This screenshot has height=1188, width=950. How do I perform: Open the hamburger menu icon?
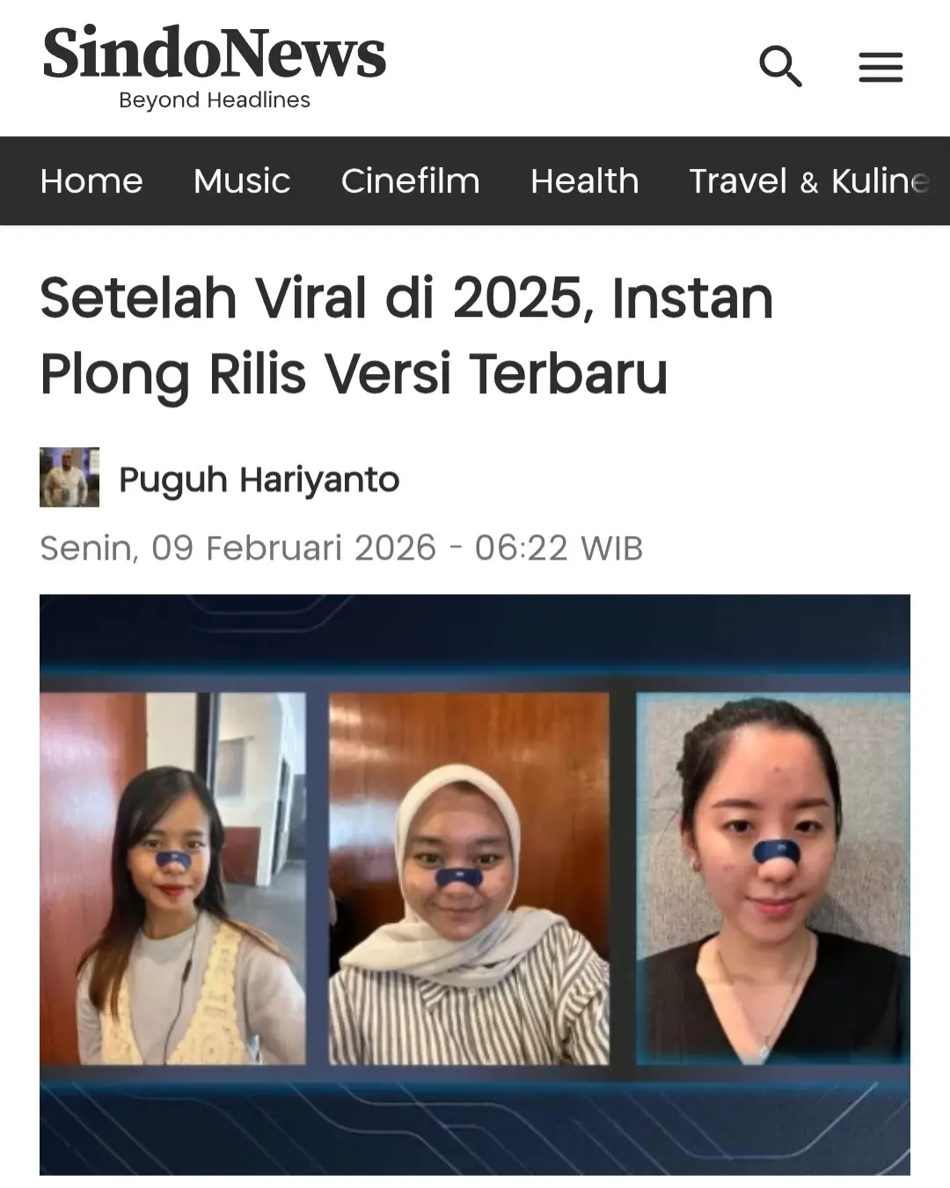click(x=881, y=68)
